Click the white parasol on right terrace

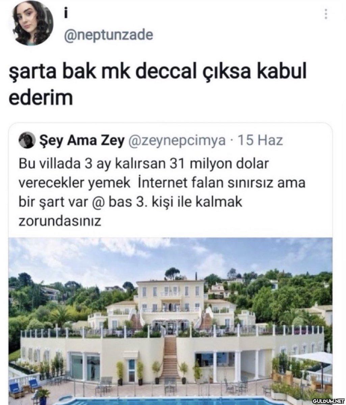click(312, 358)
